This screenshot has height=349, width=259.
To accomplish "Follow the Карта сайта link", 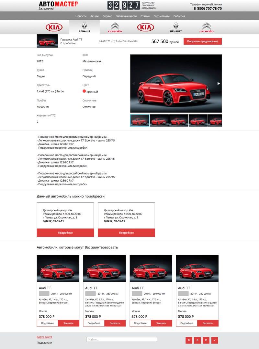I will pos(44,337).
